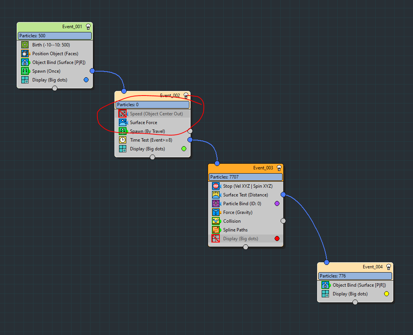Select the Position Object (Faces) operator icon
This screenshot has width=413, height=335.
(25, 54)
